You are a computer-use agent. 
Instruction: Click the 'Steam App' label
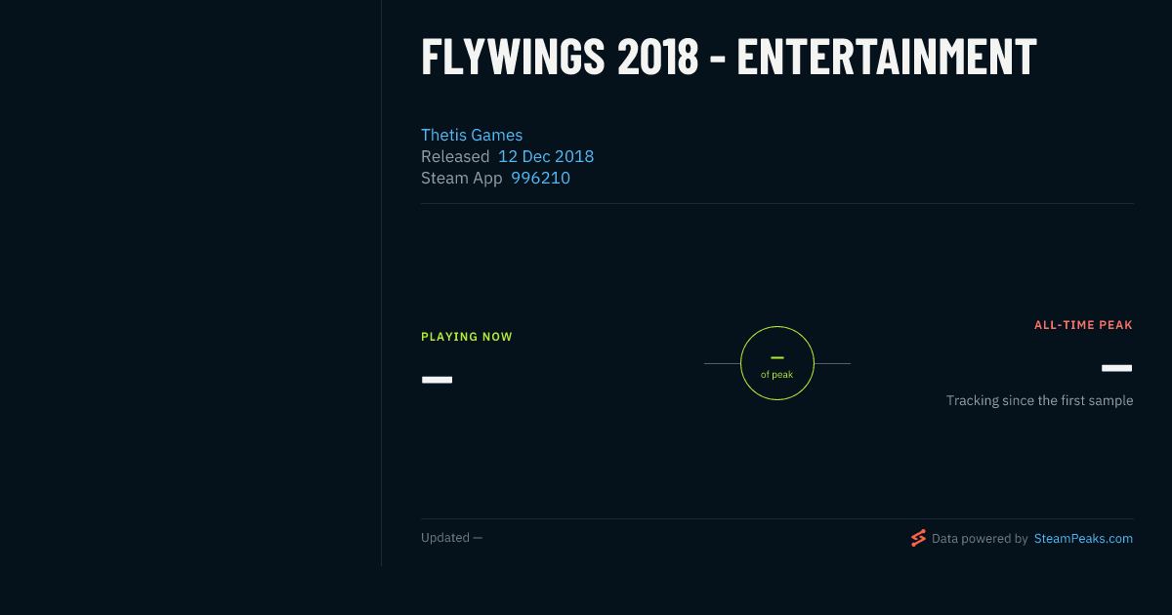(x=462, y=178)
